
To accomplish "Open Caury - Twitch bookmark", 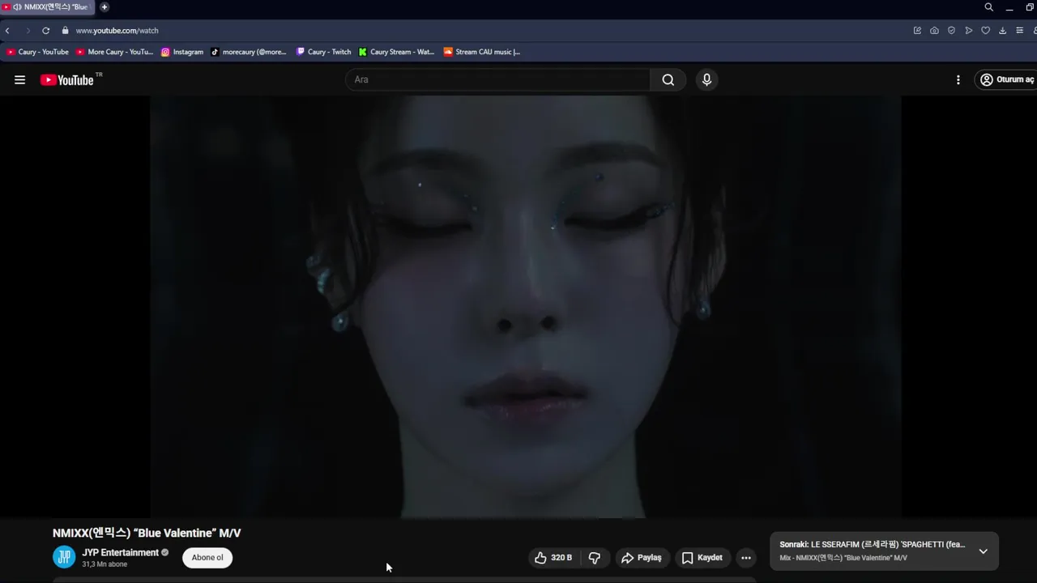I will coord(324,52).
